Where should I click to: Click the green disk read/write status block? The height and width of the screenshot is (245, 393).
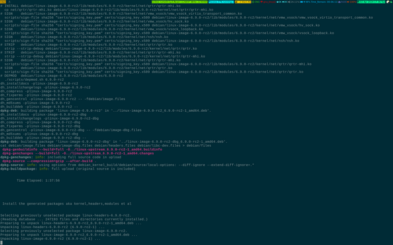180,2
